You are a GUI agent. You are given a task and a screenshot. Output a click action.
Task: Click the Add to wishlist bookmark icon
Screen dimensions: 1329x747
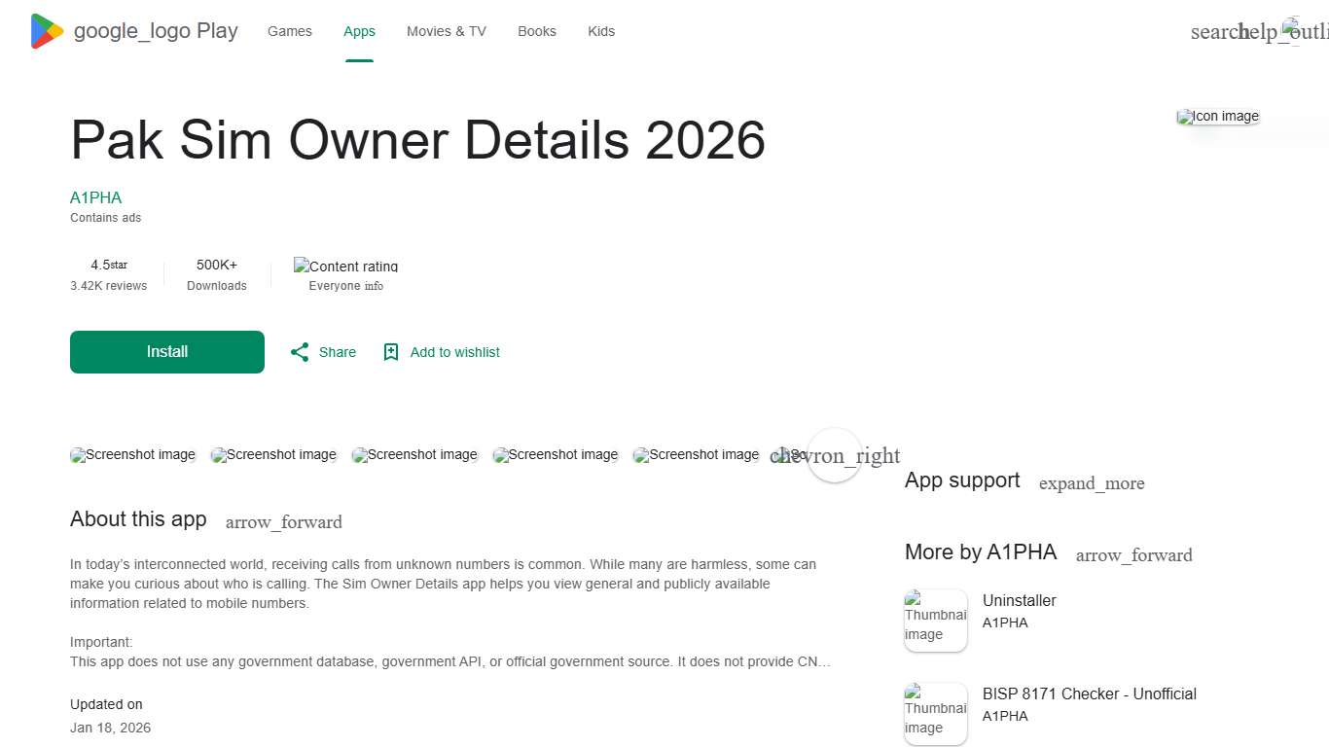click(390, 352)
